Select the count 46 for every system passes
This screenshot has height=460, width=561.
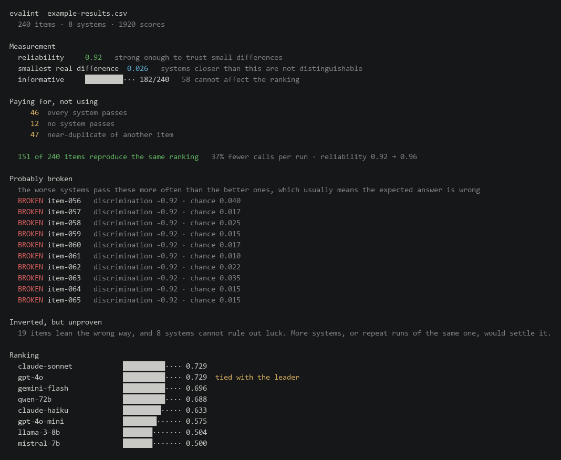pos(35,113)
